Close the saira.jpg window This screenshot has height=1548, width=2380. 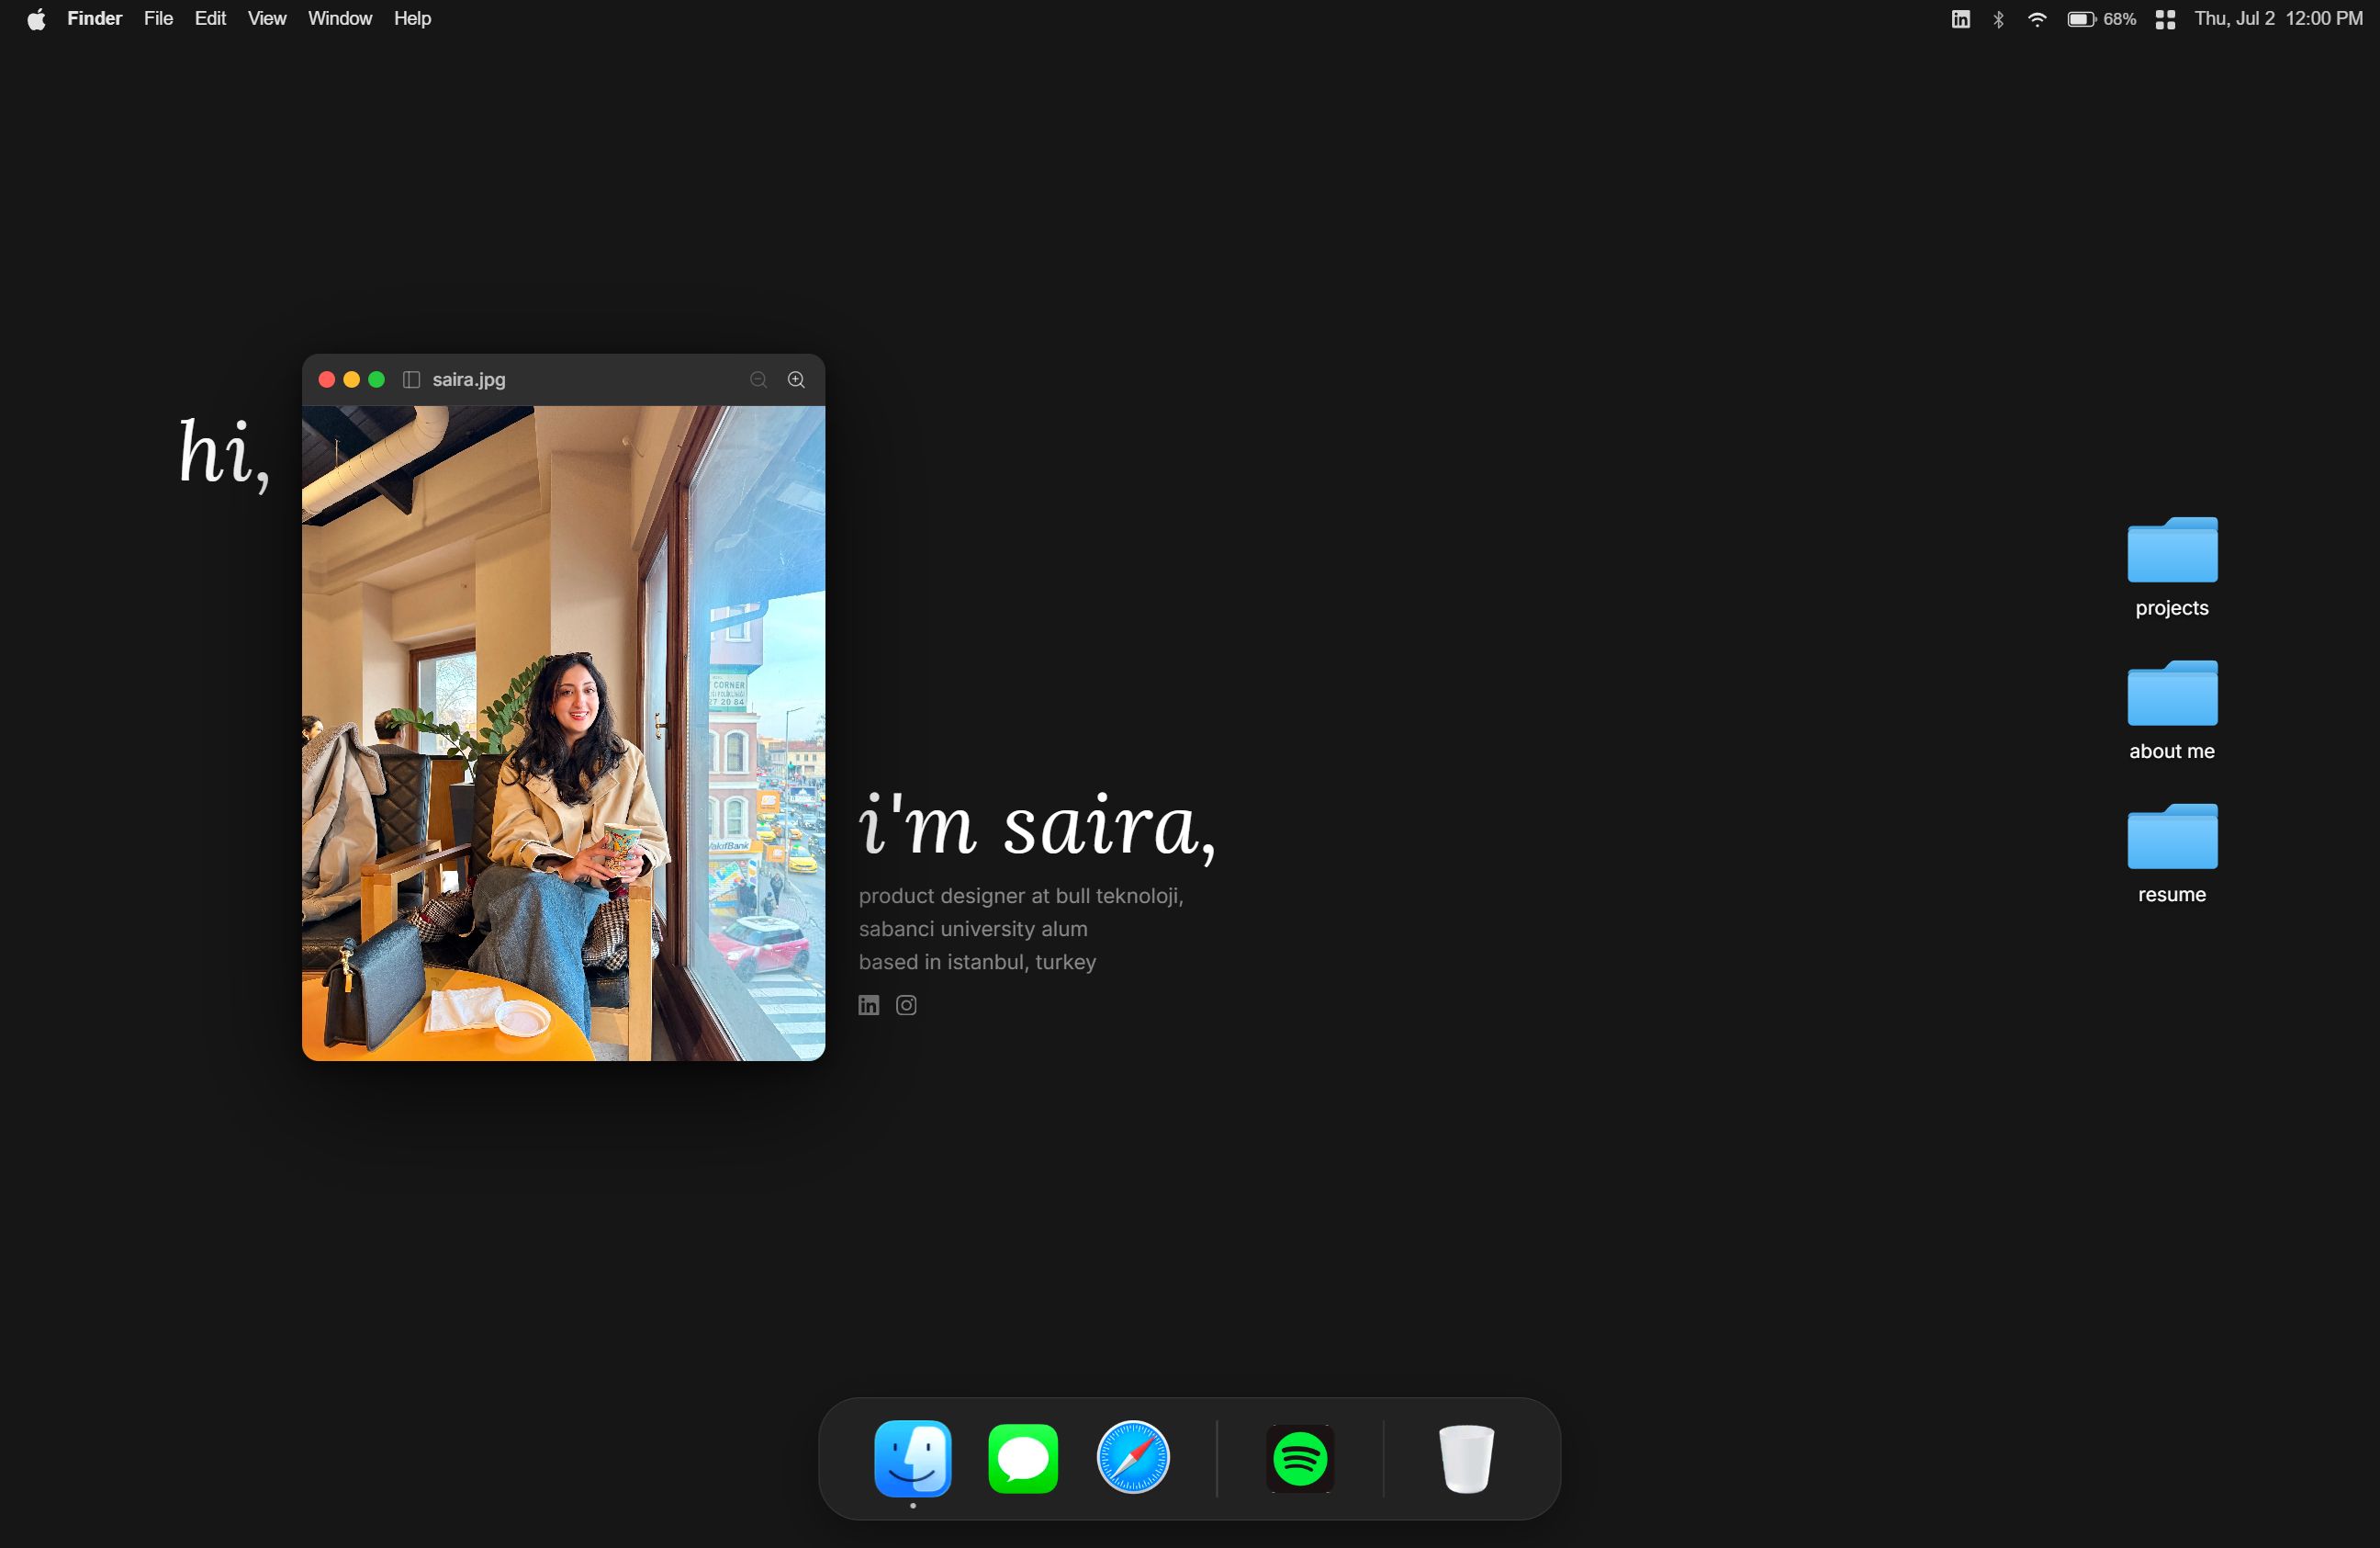(326, 379)
